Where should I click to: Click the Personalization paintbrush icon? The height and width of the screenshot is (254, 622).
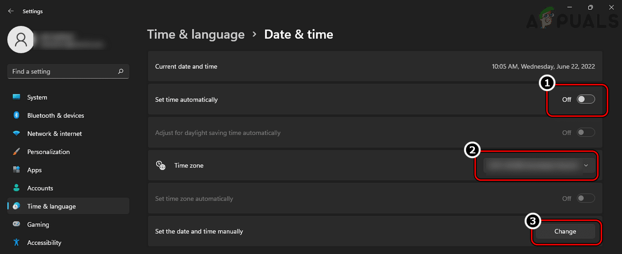(16, 152)
